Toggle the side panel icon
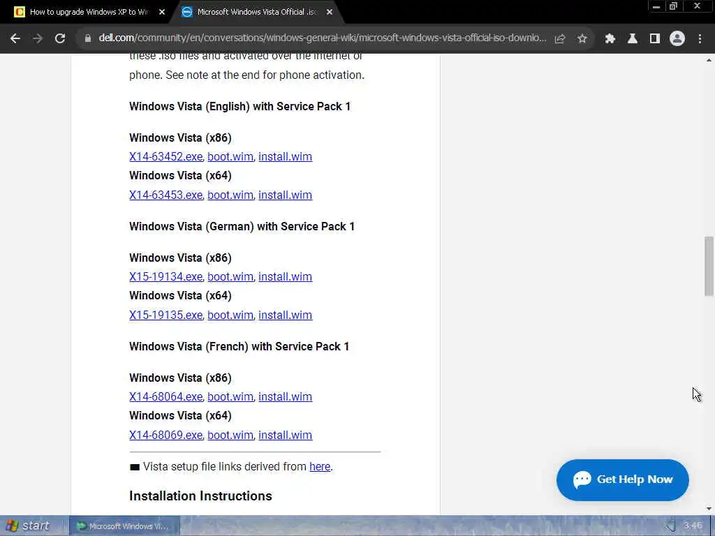This screenshot has width=715, height=536. point(654,39)
